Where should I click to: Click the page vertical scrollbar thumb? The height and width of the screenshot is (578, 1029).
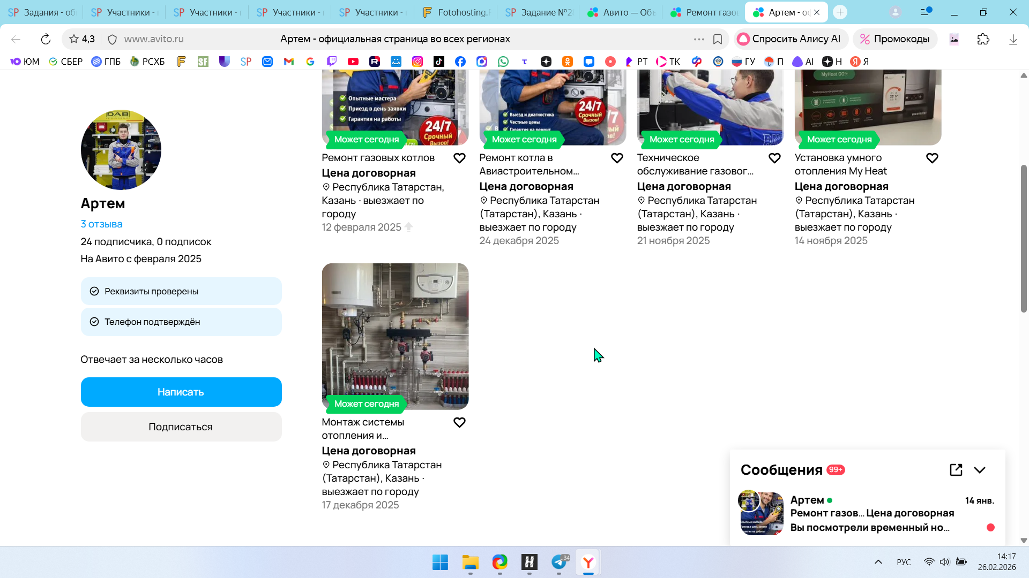pos(1024,238)
